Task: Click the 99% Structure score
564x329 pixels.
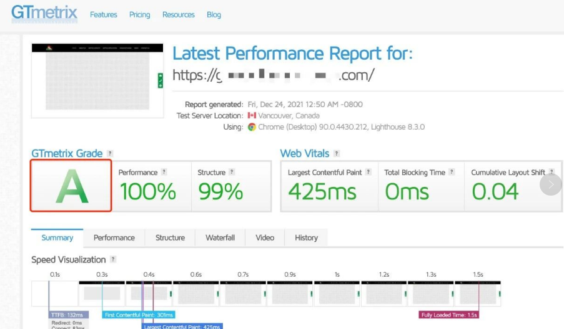Action: point(220,191)
